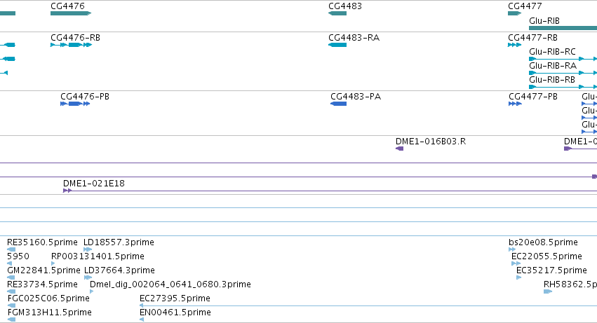This screenshot has width=597, height=323.
Task: Select the GM22841.5prime EST glyph
Action: tap(11, 277)
